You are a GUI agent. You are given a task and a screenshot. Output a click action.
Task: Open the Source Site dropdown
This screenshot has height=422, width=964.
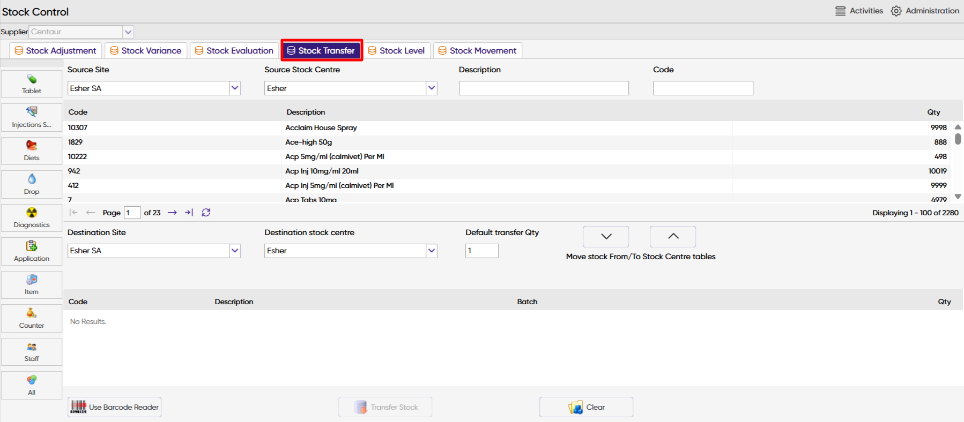tap(235, 88)
